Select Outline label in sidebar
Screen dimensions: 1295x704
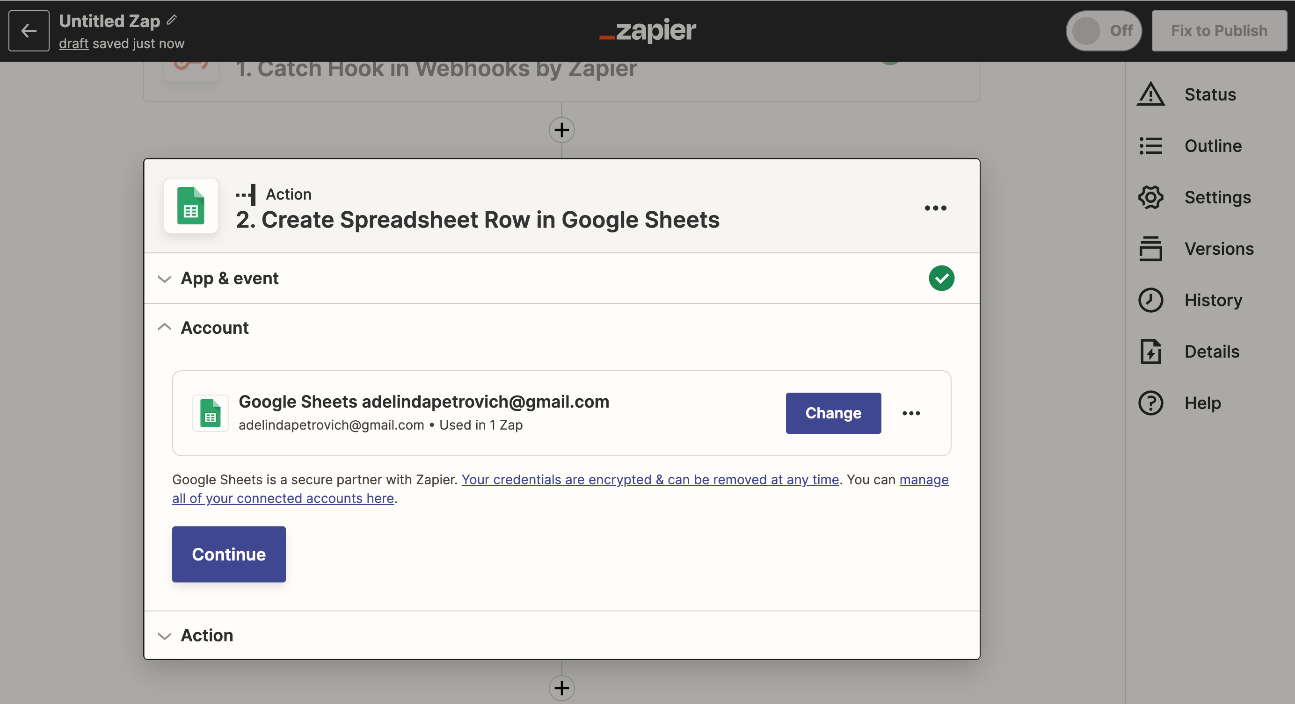point(1213,146)
